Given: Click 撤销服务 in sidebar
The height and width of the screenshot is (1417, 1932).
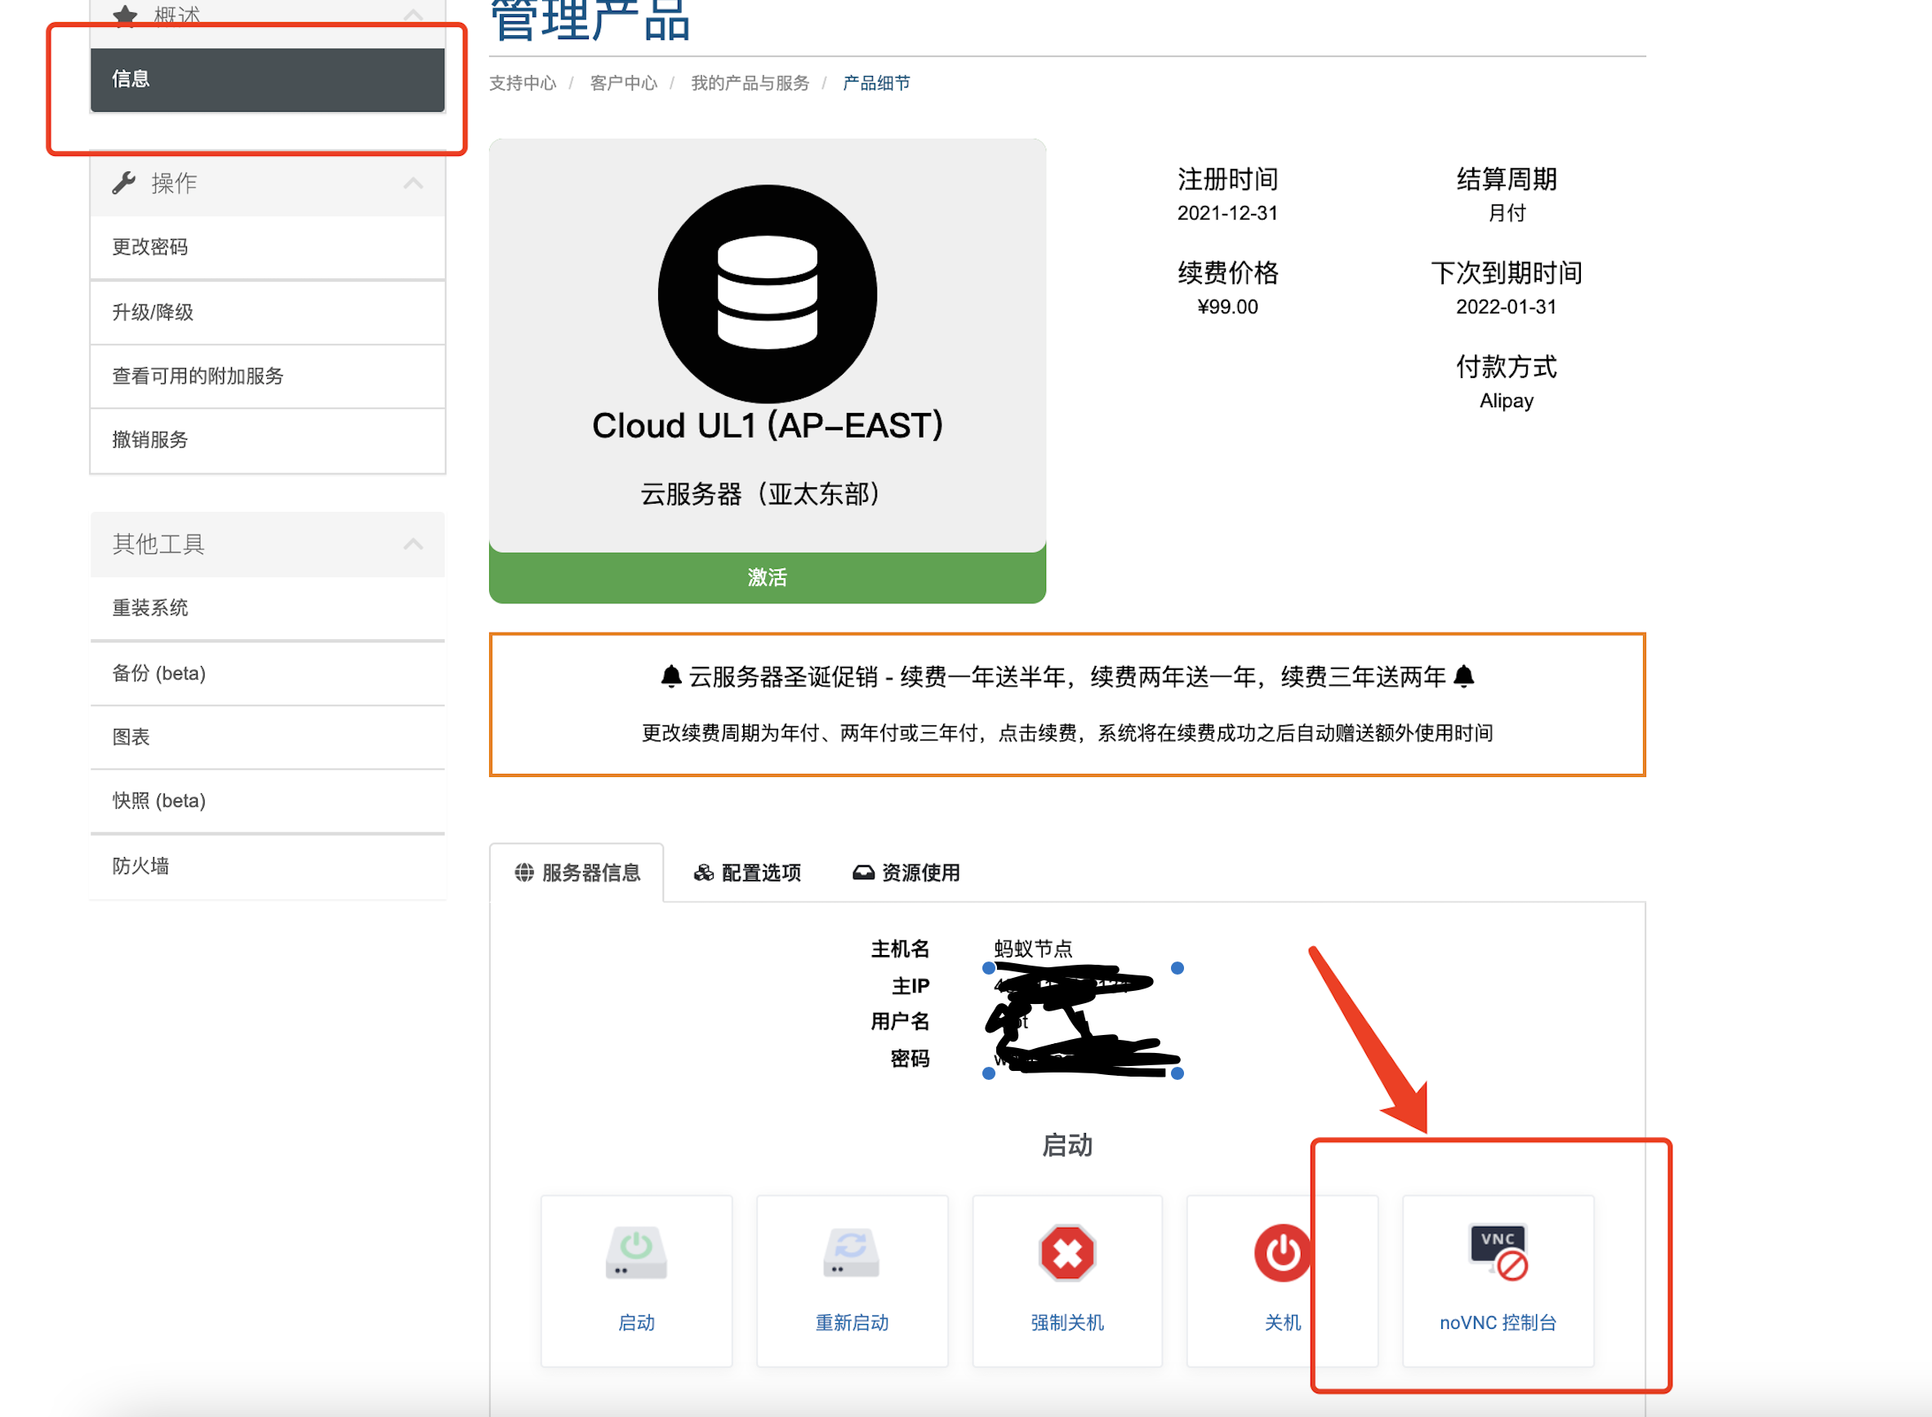Looking at the screenshot, I should point(268,440).
